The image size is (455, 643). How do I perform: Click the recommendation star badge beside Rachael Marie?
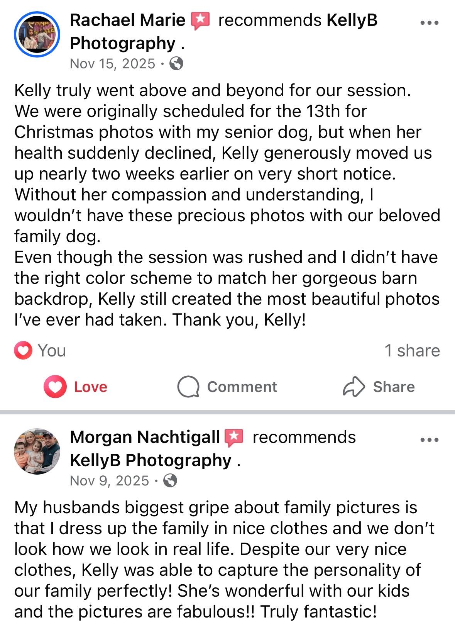point(201,21)
